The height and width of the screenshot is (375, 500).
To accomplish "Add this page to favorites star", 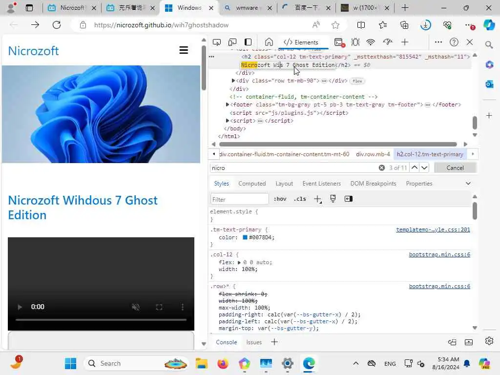I will [335, 25].
